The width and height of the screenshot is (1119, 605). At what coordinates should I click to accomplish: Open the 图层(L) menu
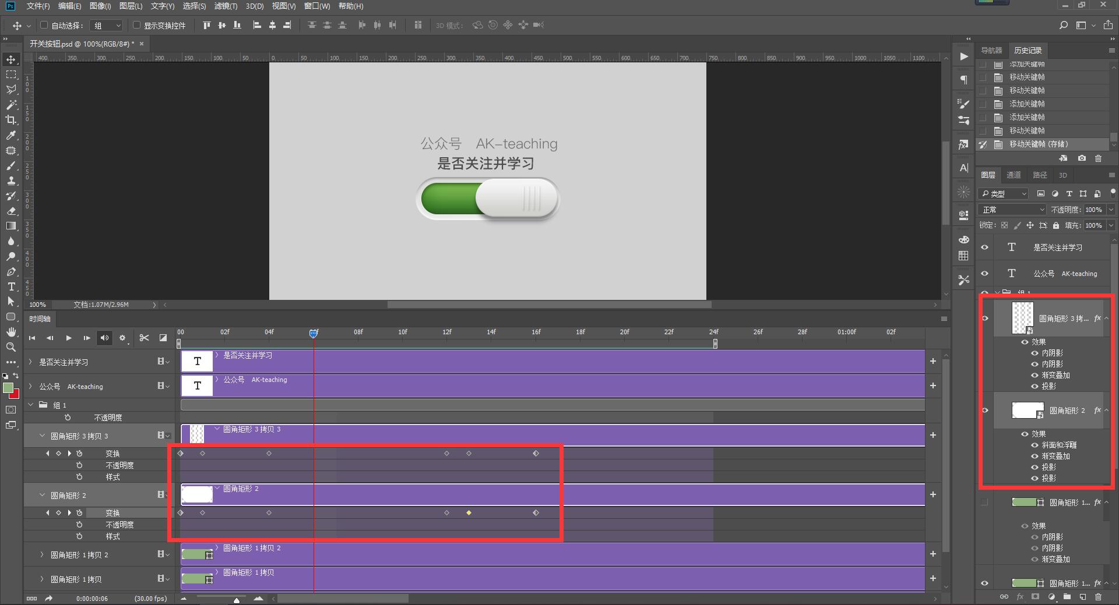tap(131, 6)
